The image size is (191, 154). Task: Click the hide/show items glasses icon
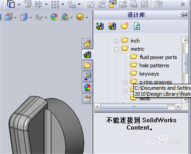coord(39,17)
